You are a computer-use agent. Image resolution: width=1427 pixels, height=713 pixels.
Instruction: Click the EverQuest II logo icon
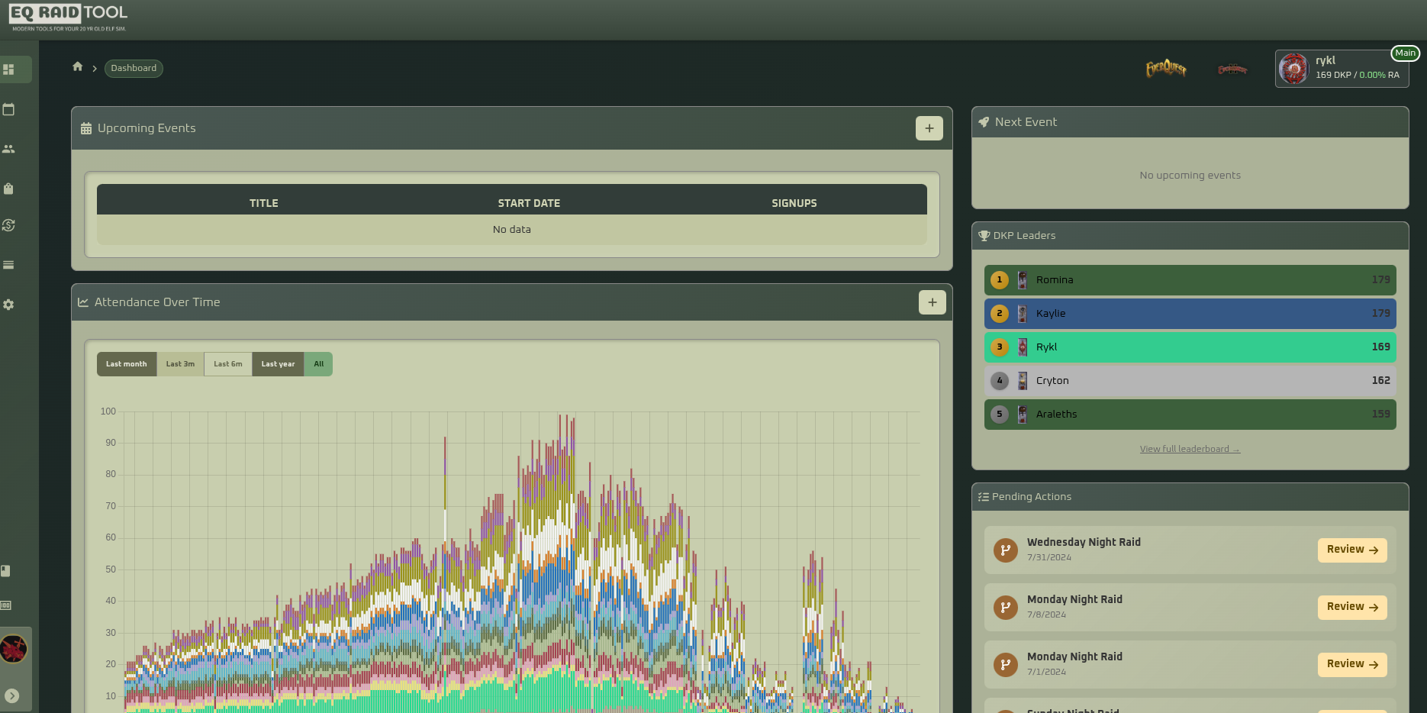coord(1232,68)
